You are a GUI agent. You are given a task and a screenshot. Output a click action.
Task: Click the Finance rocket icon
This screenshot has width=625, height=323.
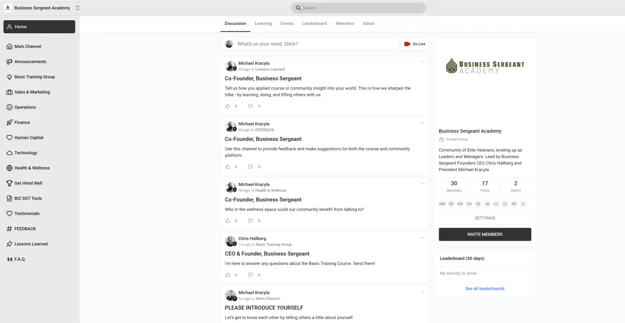coord(9,123)
